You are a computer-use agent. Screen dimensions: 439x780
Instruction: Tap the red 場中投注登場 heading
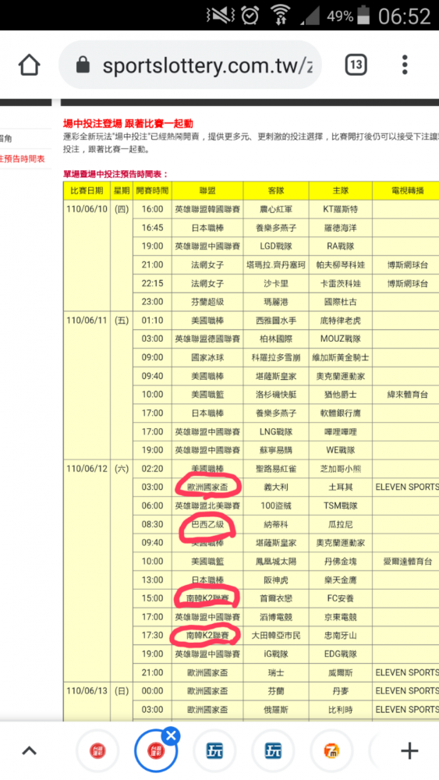[129, 124]
